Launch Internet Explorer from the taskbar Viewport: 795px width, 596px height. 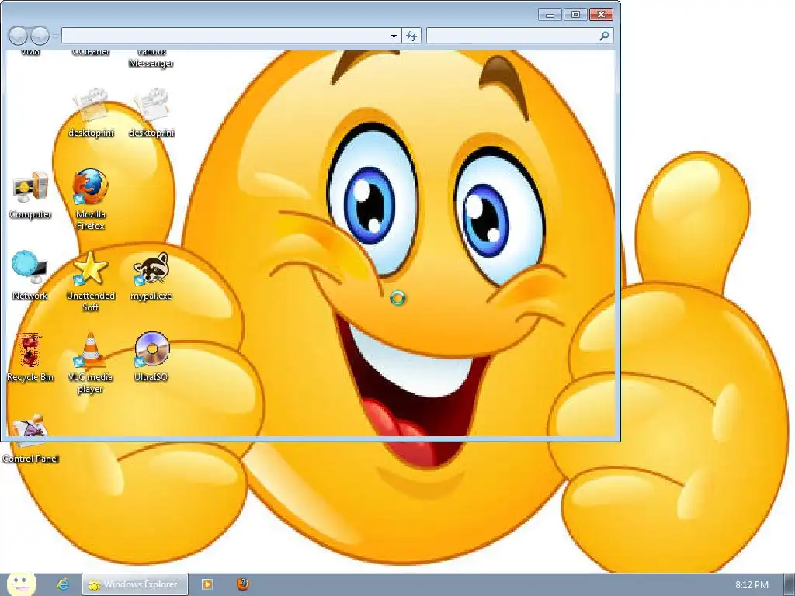pos(63,584)
